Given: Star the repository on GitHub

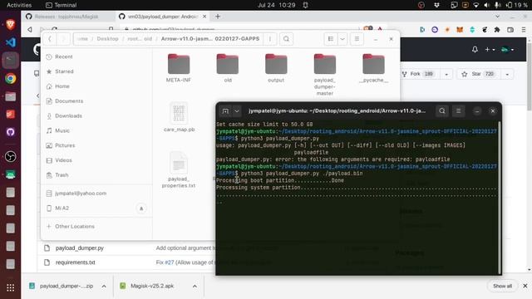Looking at the screenshot, I should coord(478,74).
